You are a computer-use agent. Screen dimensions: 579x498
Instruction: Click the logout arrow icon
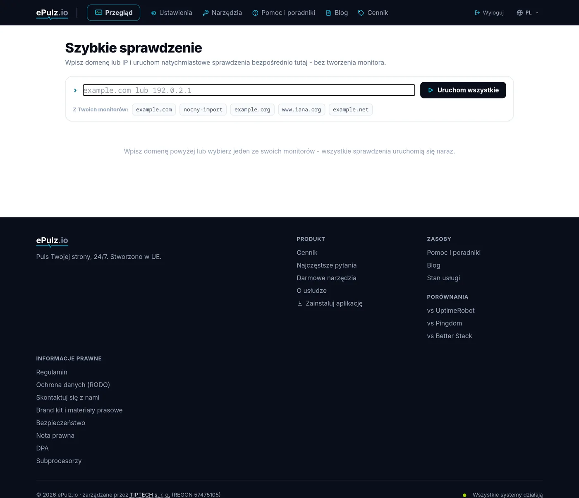(x=477, y=13)
